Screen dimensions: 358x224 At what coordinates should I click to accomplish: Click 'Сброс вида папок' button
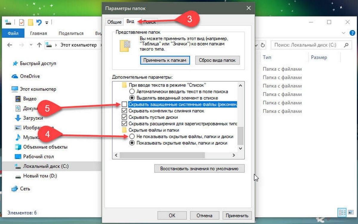(217, 60)
